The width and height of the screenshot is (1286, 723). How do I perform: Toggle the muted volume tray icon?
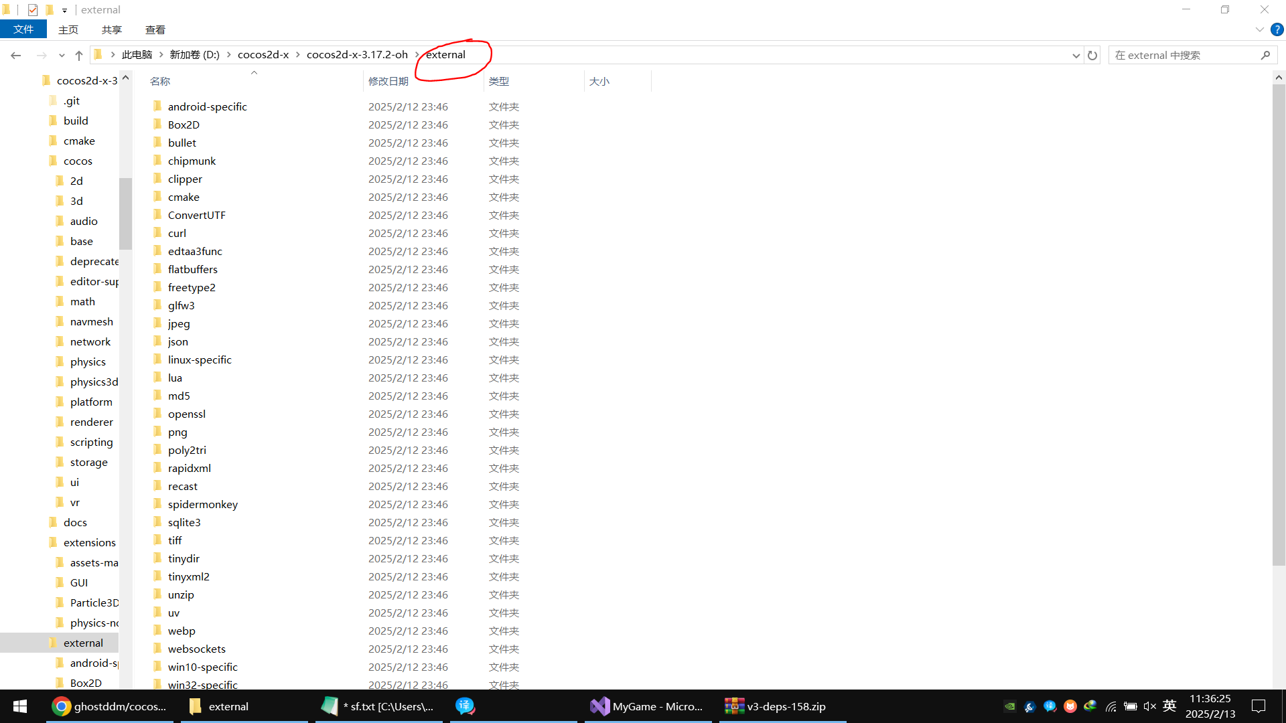[x=1149, y=706]
